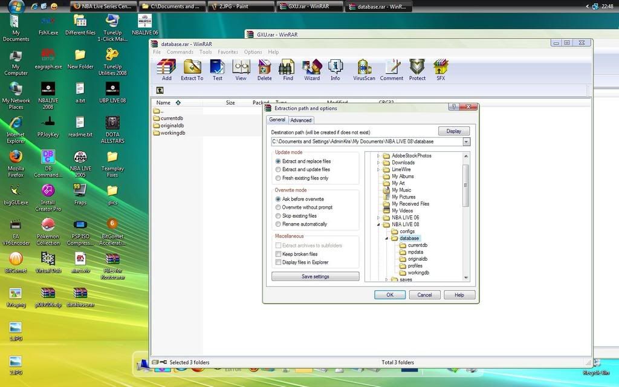Click the destination path text field

[x=367, y=141]
